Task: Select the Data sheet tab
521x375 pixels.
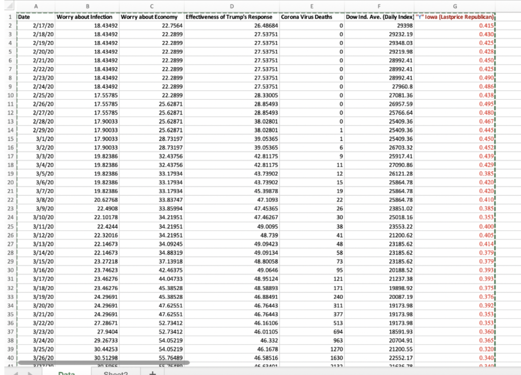Action: pyautogui.click(x=68, y=372)
